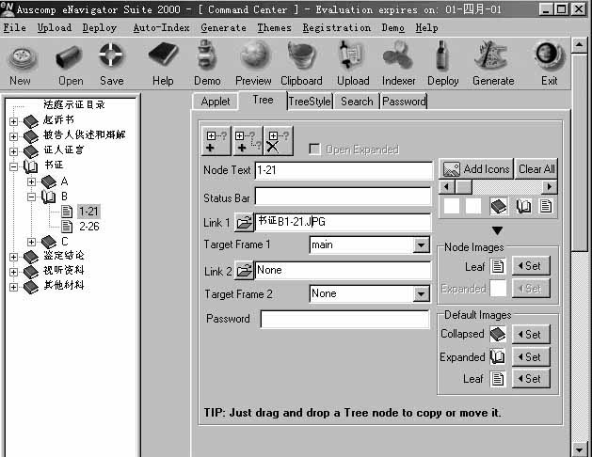This screenshot has width=592, height=457.
Task: Browse for Link 1 file using folder icon
Action: pyautogui.click(x=244, y=222)
